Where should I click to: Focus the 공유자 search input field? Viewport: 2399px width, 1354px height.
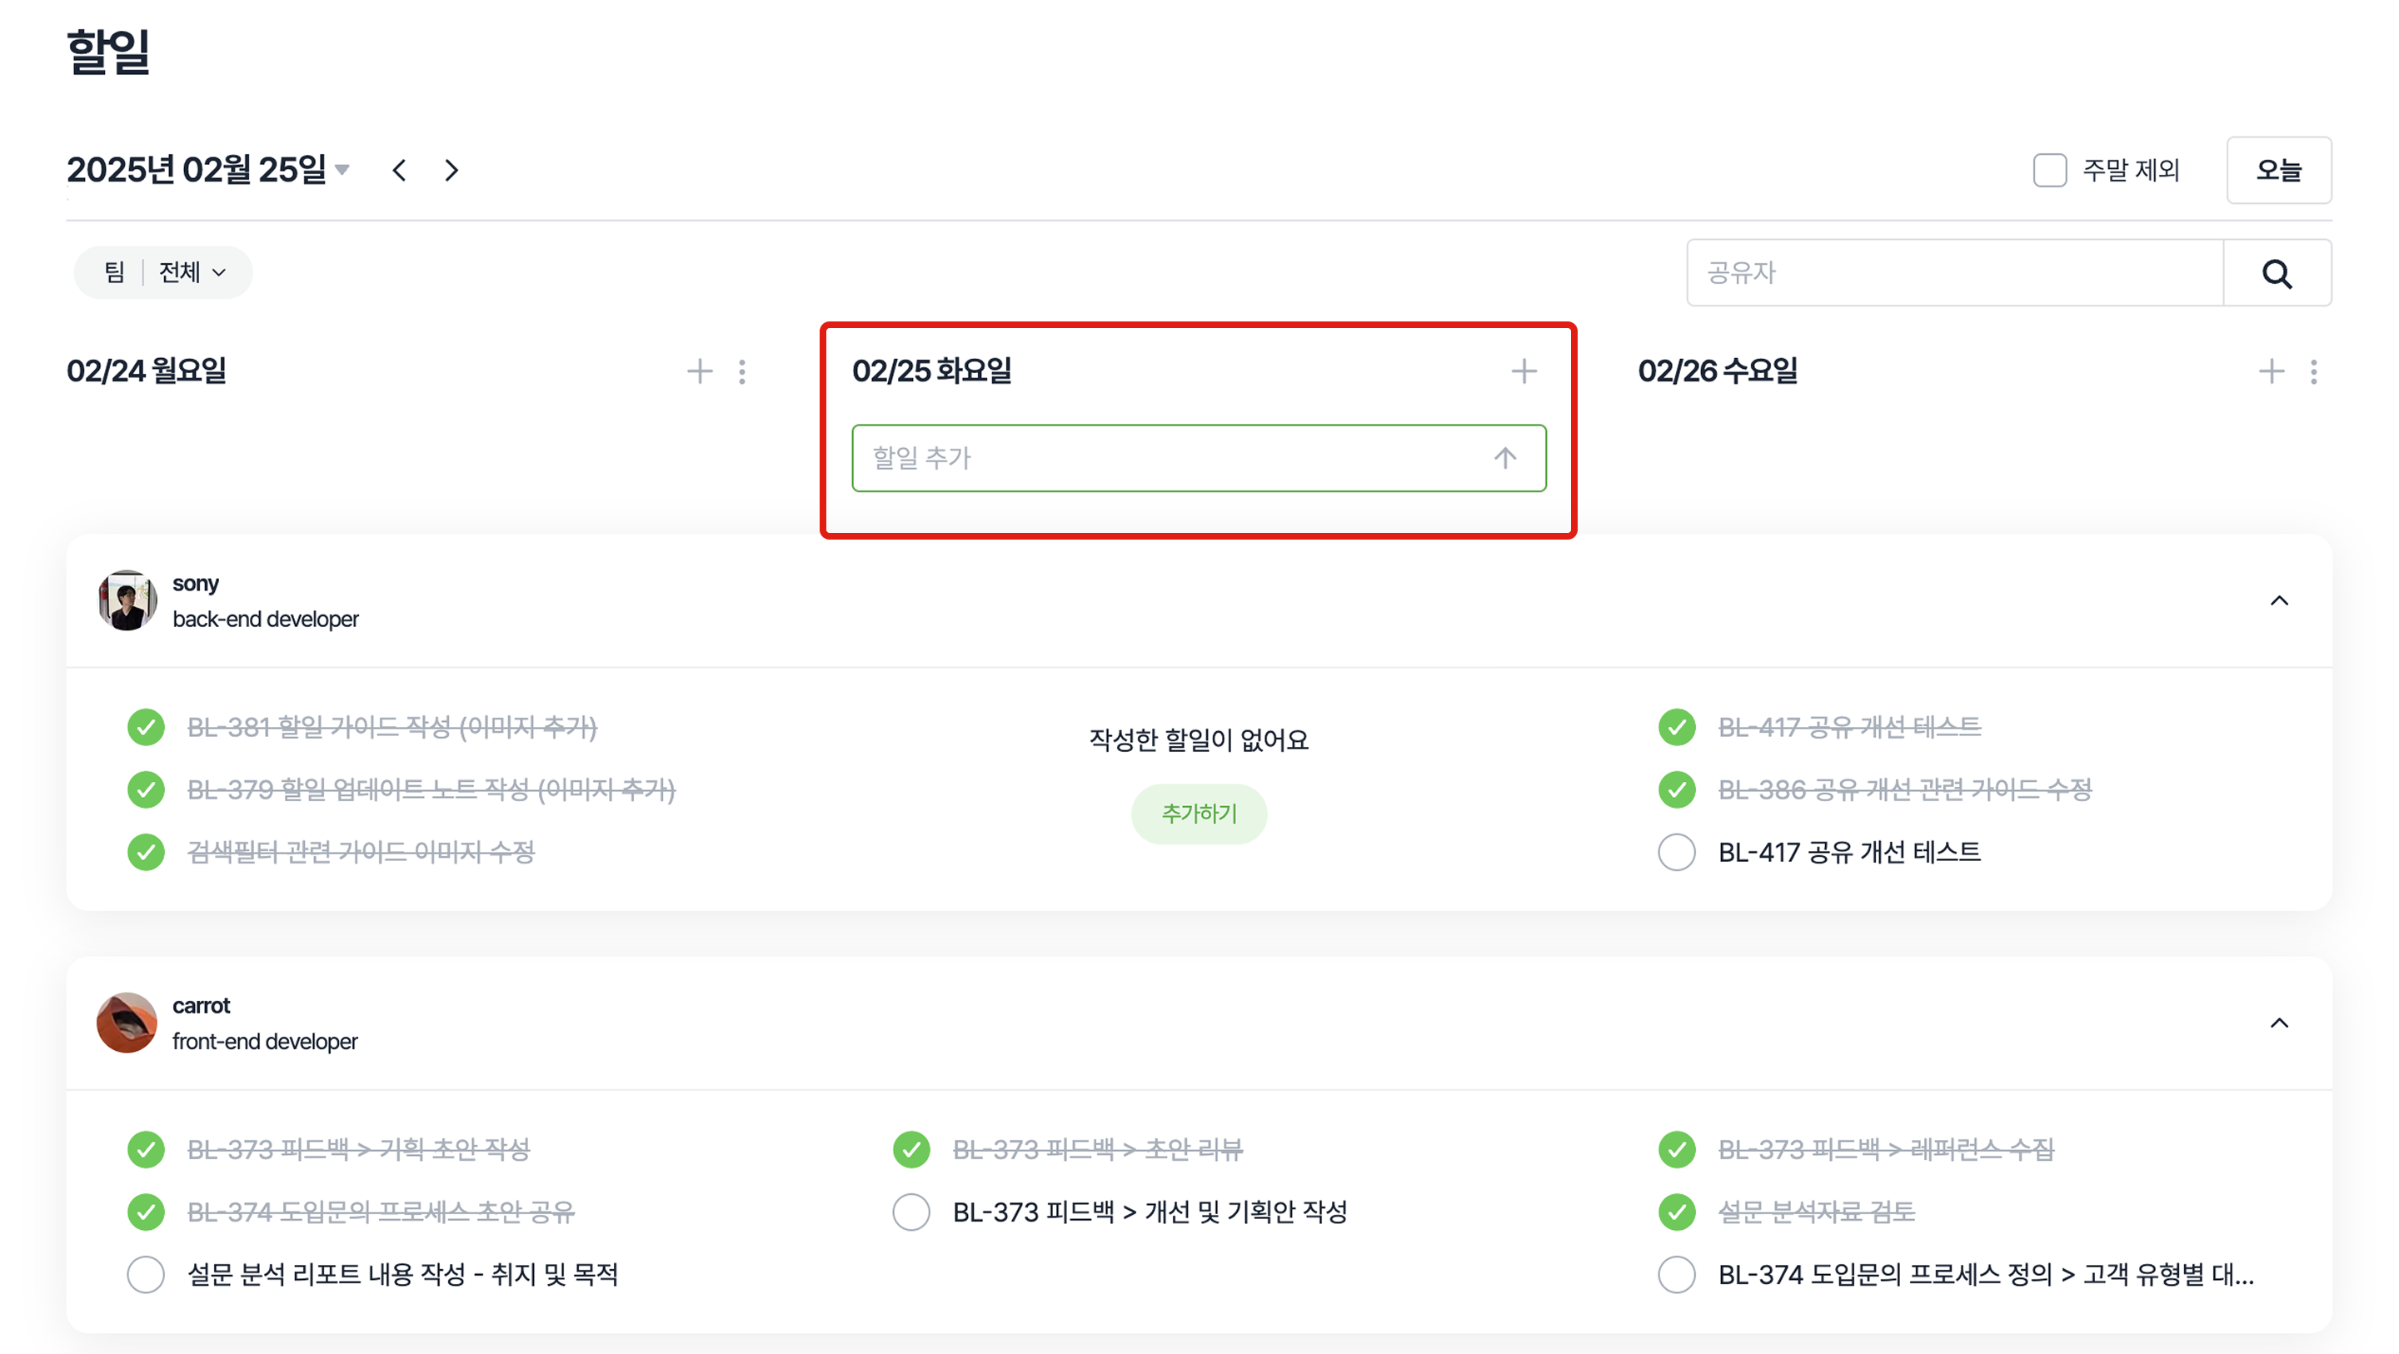pyautogui.click(x=1954, y=273)
